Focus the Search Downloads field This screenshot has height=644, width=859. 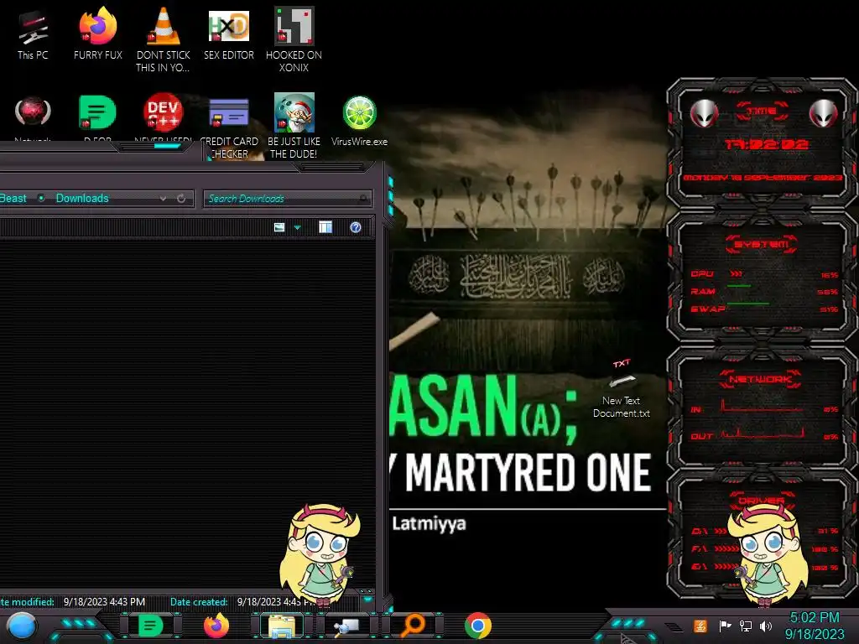click(287, 198)
